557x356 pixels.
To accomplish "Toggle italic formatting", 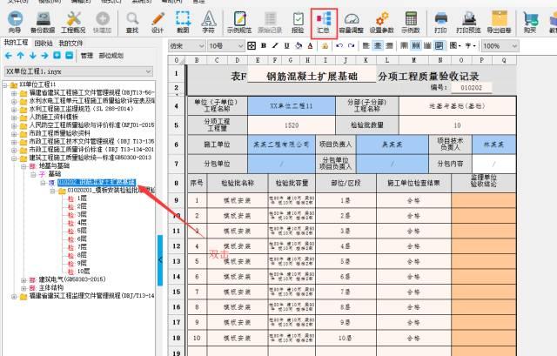I will pos(275,46).
